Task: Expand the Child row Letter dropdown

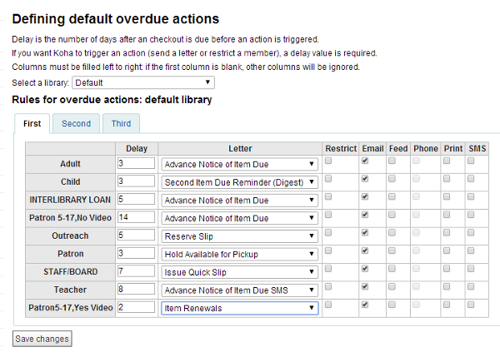Action: coord(239,182)
